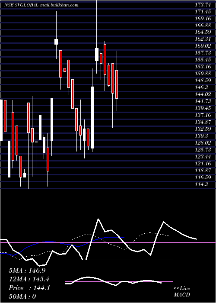
Task: Click the 166.88 price axis label
Action: [x=203, y=26]
